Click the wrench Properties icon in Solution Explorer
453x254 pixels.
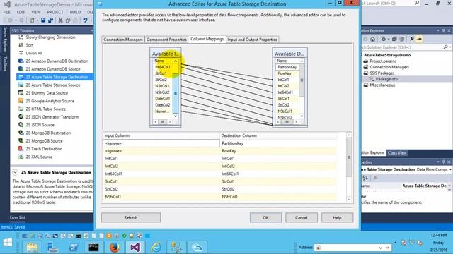[411, 40]
